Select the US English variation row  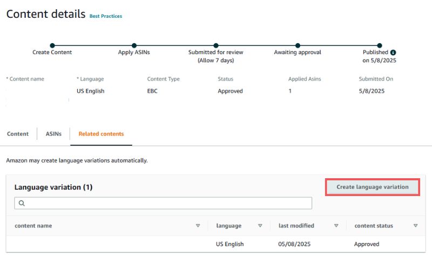click(x=215, y=244)
